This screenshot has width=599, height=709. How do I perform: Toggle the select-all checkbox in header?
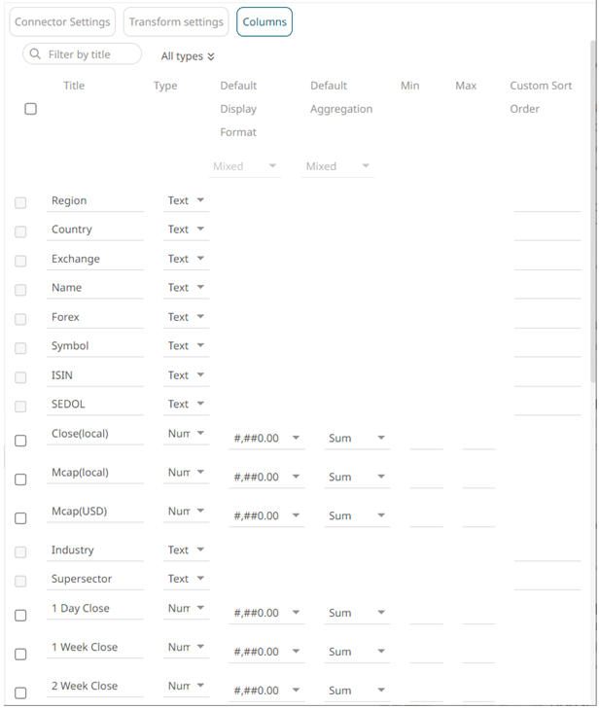(30, 109)
